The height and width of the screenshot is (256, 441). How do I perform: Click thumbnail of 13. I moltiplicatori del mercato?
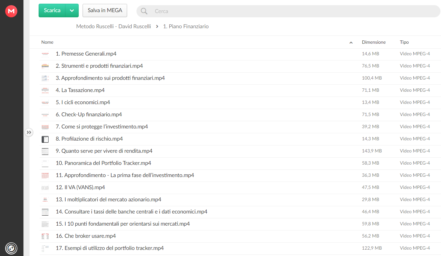tap(45, 200)
